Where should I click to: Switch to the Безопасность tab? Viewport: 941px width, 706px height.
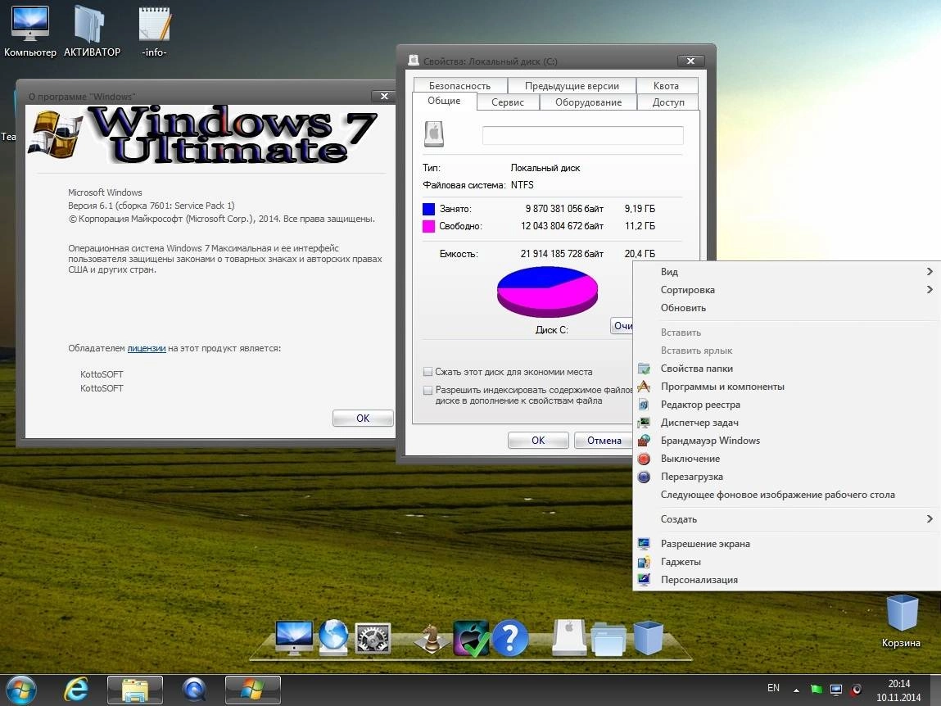pyautogui.click(x=459, y=86)
